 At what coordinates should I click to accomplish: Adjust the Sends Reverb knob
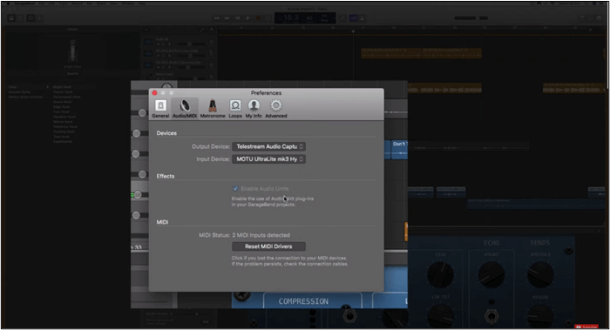pos(540,315)
